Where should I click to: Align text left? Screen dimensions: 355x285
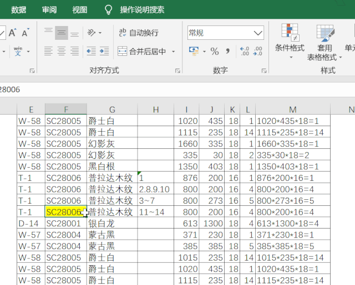click(x=48, y=51)
